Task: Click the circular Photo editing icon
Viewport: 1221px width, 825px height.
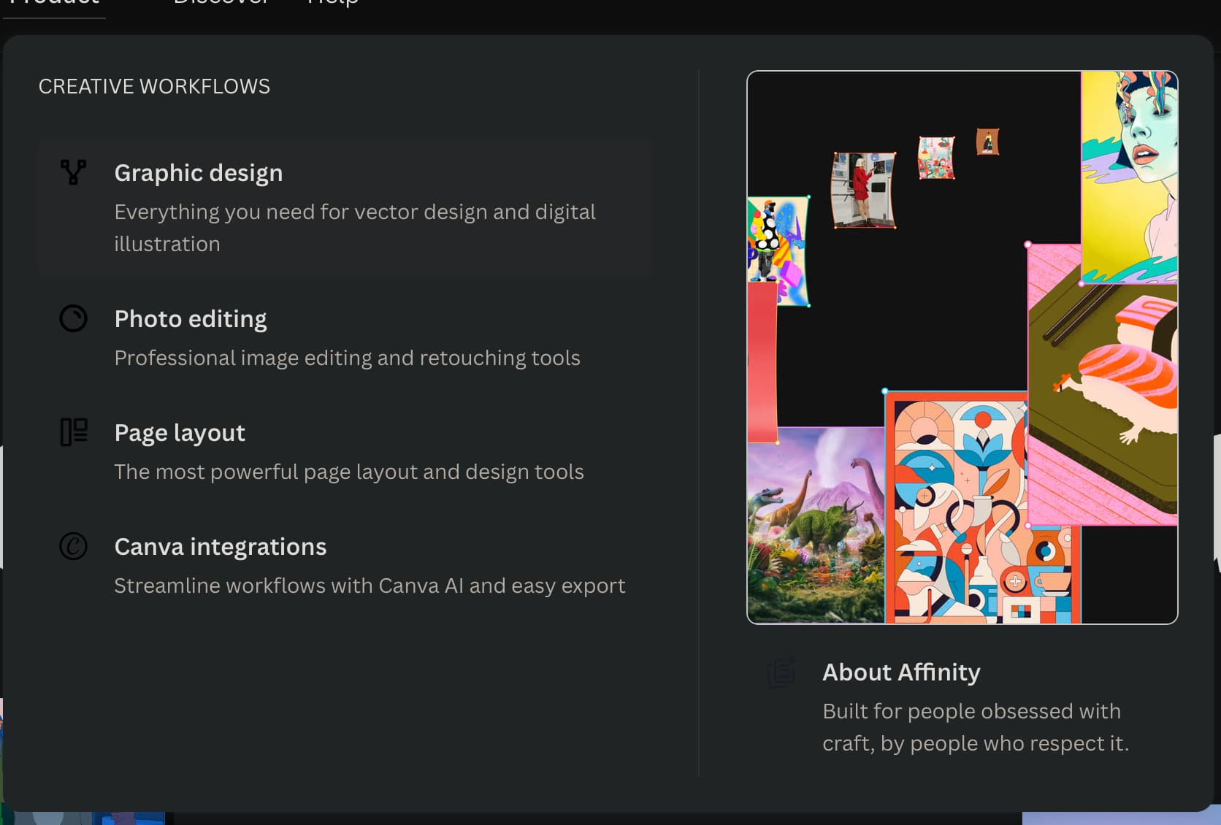Action: click(73, 318)
